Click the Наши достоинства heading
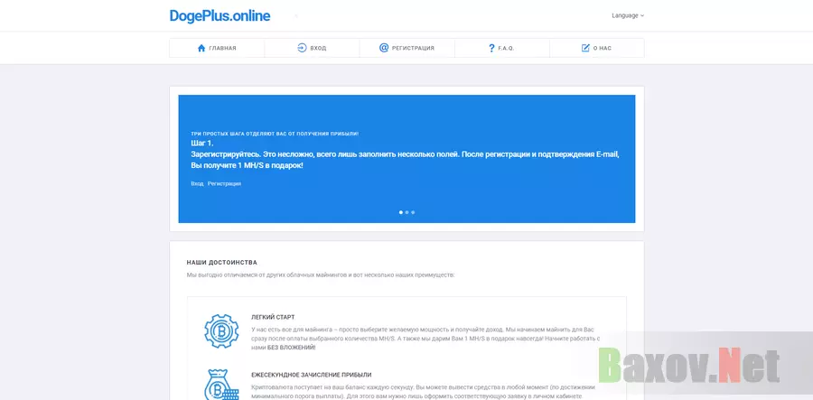Image resolution: width=813 pixels, height=400 pixels. click(x=222, y=263)
